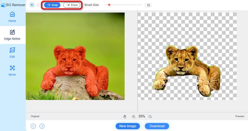Click the brush size value field

tap(148, 5)
